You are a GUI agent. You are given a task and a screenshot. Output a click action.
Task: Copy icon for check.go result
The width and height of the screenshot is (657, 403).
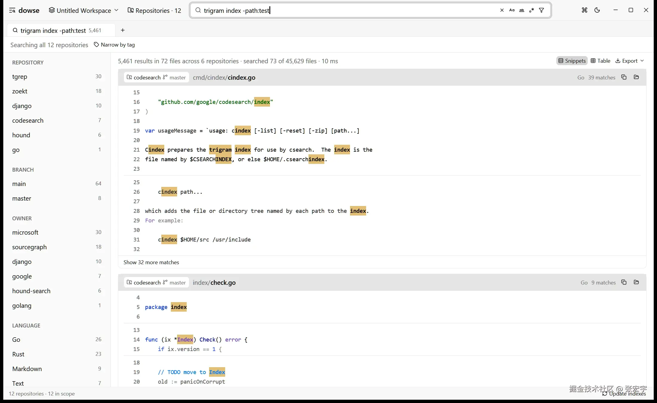click(624, 282)
